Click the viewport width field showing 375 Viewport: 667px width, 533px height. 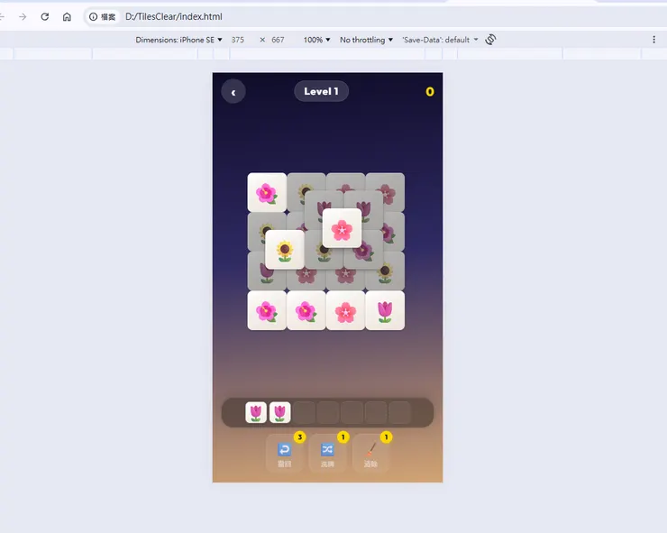[238, 40]
